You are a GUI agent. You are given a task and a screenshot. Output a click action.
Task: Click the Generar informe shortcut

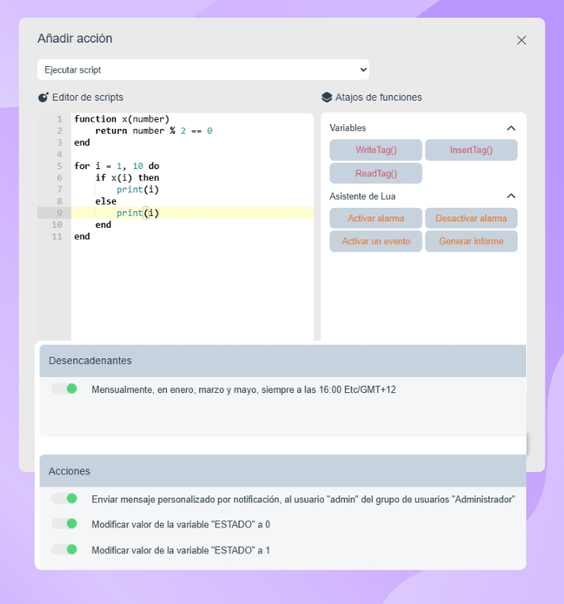pos(471,241)
